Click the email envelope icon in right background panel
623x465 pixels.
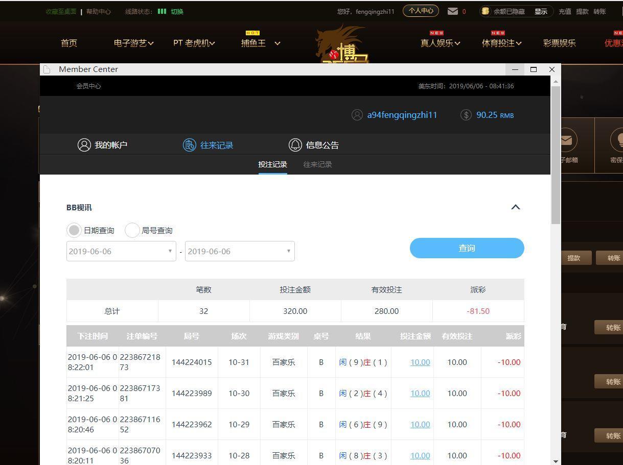pyautogui.click(x=566, y=140)
